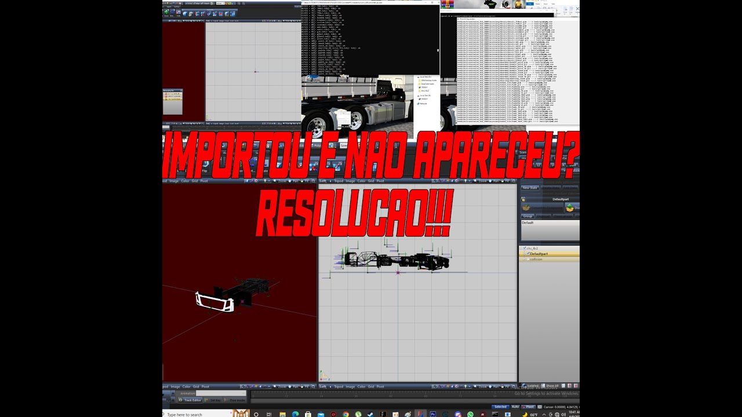The width and height of the screenshot is (742, 417).
Task: Select the Default entry in group list
Action: click(x=528, y=222)
